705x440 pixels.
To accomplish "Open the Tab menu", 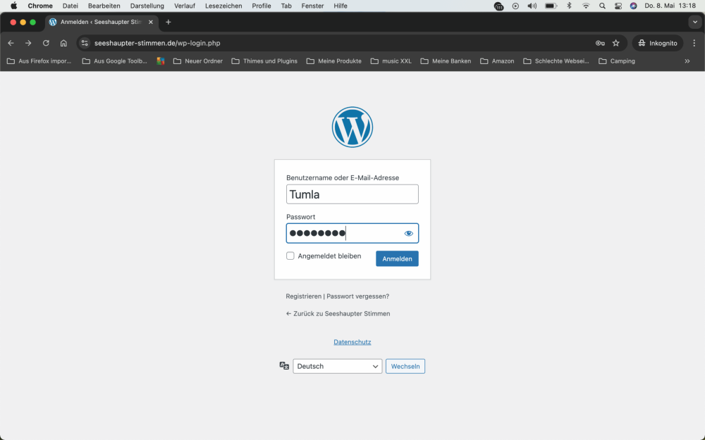I will [286, 6].
